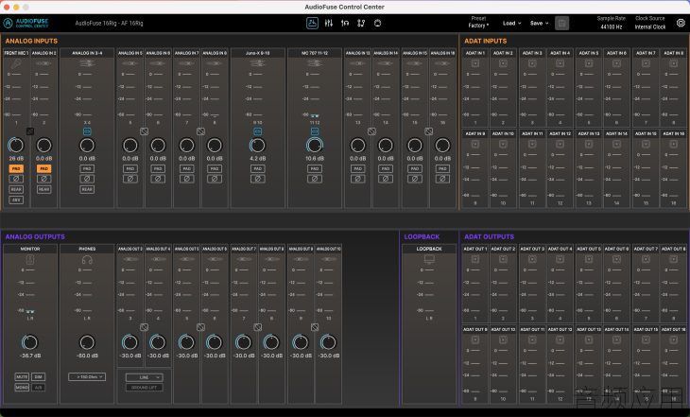
Task: Click the connector icon on MC 707 11-12
Action: pos(315,64)
